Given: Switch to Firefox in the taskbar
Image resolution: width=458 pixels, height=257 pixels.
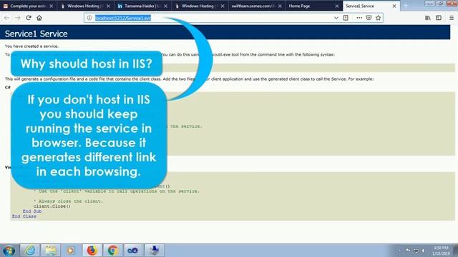Looking at the screenshot, I should pos(92,251).
